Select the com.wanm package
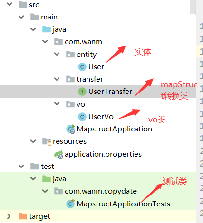Viewport: 203px width, 223px height. 83,42
